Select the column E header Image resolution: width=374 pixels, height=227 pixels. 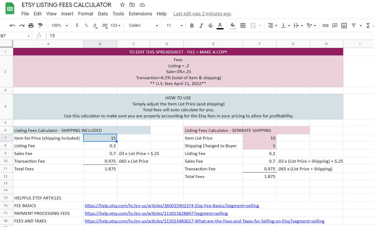213,44
